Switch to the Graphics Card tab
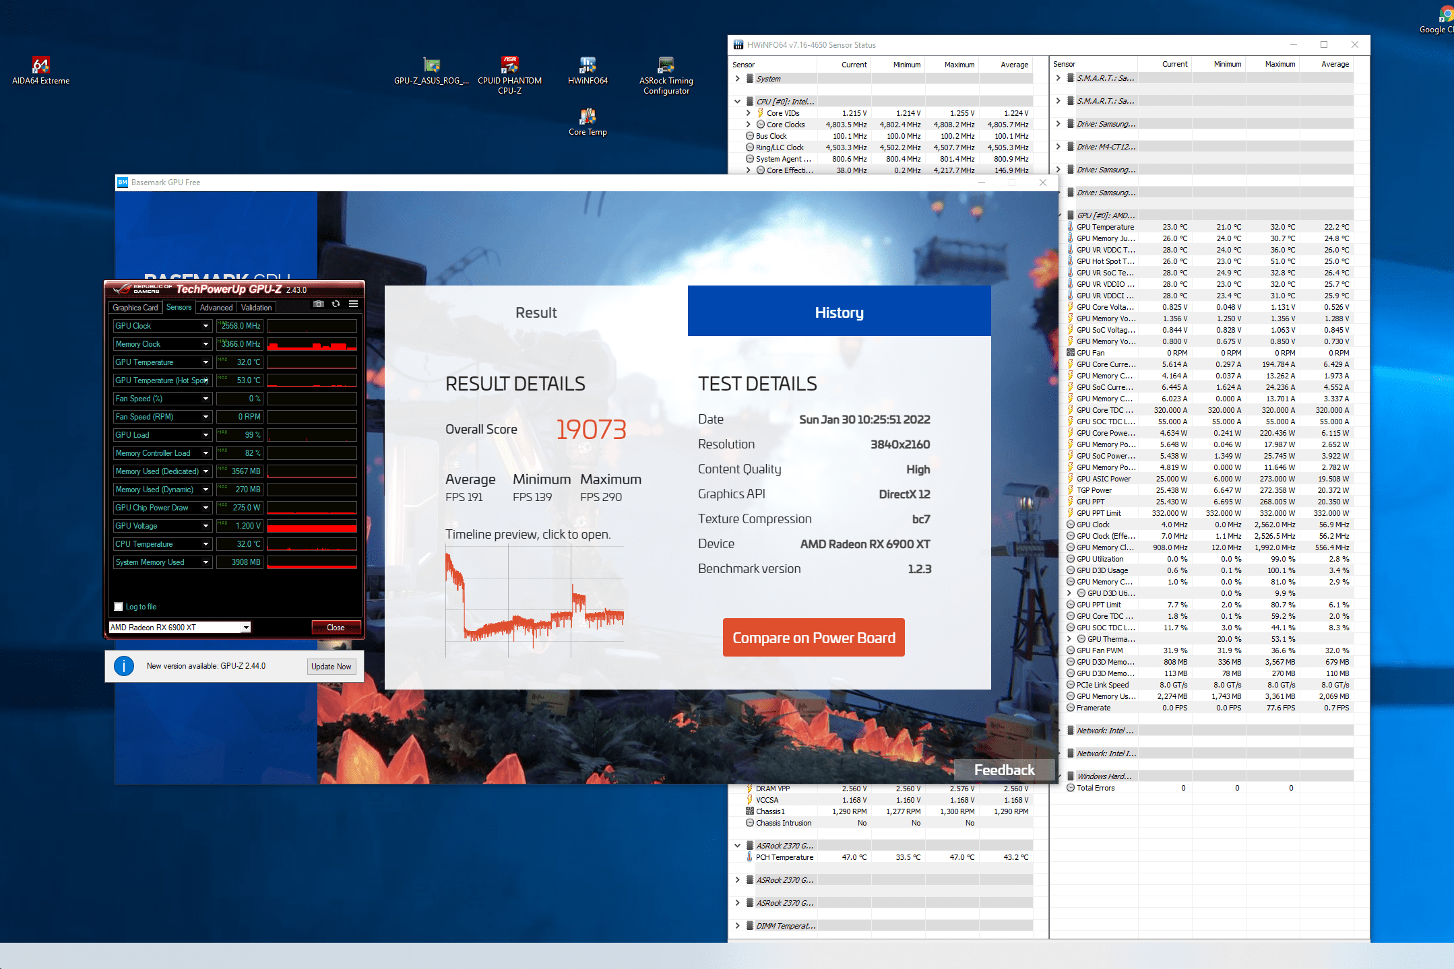 tap(135, 308)
